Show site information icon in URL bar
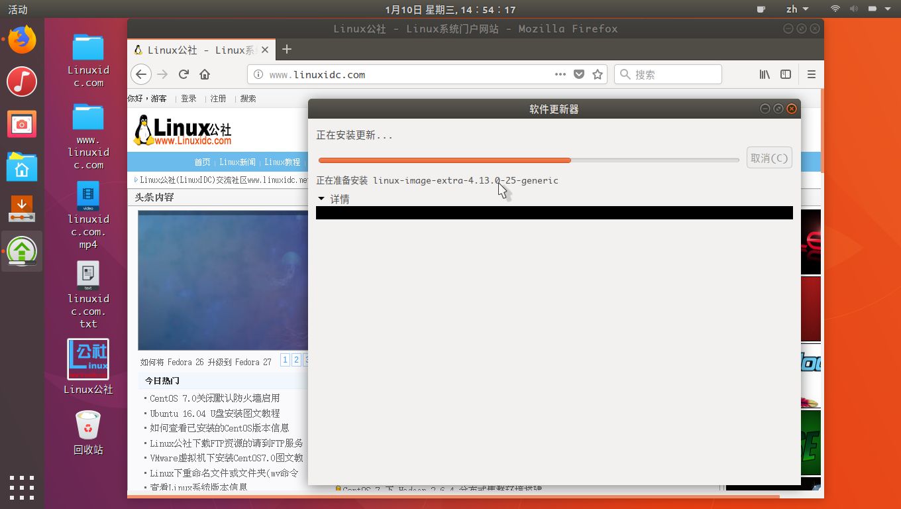The height and width of the screenshot is (509, 901). pyautogui.click(x=258, y=74)
